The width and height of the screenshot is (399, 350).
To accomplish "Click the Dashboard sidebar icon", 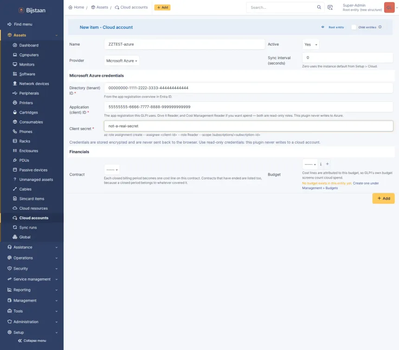I will click(15, 45).
